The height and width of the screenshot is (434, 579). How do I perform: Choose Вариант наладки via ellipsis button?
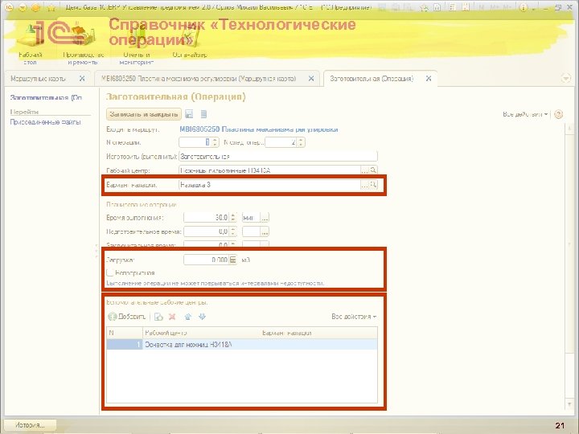364,185
